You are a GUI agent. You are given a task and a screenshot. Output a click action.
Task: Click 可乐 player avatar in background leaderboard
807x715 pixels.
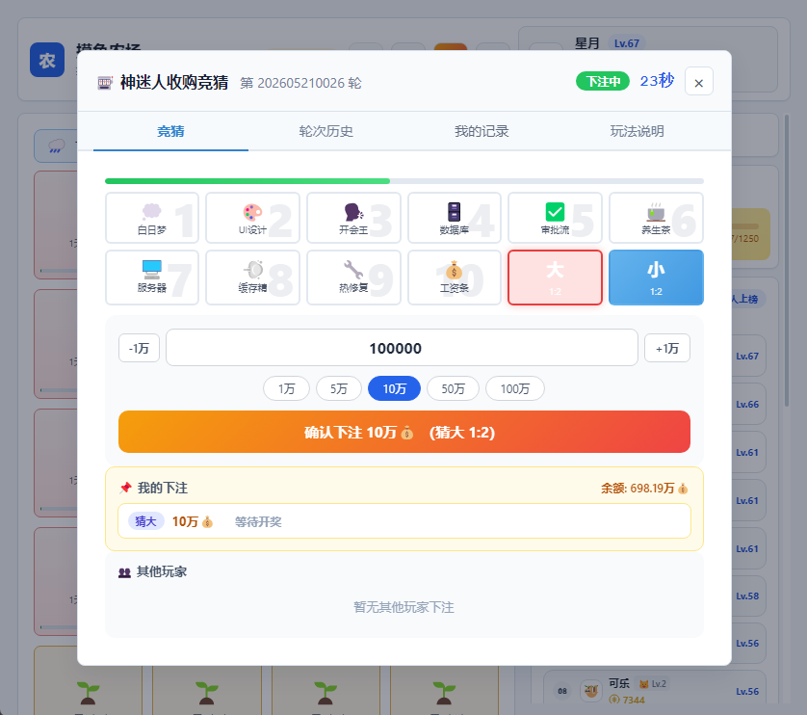(591, 691)
